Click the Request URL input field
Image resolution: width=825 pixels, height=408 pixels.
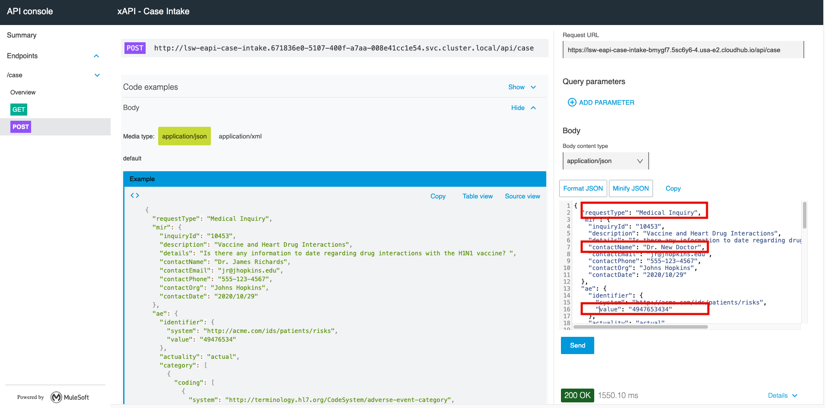(683, 50)
